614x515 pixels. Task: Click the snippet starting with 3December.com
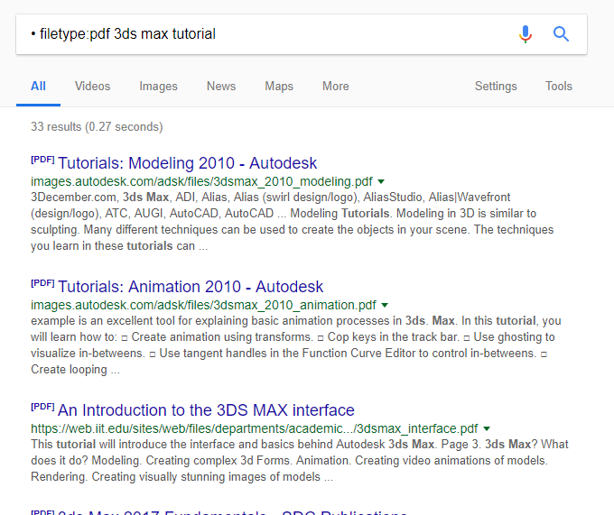click(x=293, y=221)
